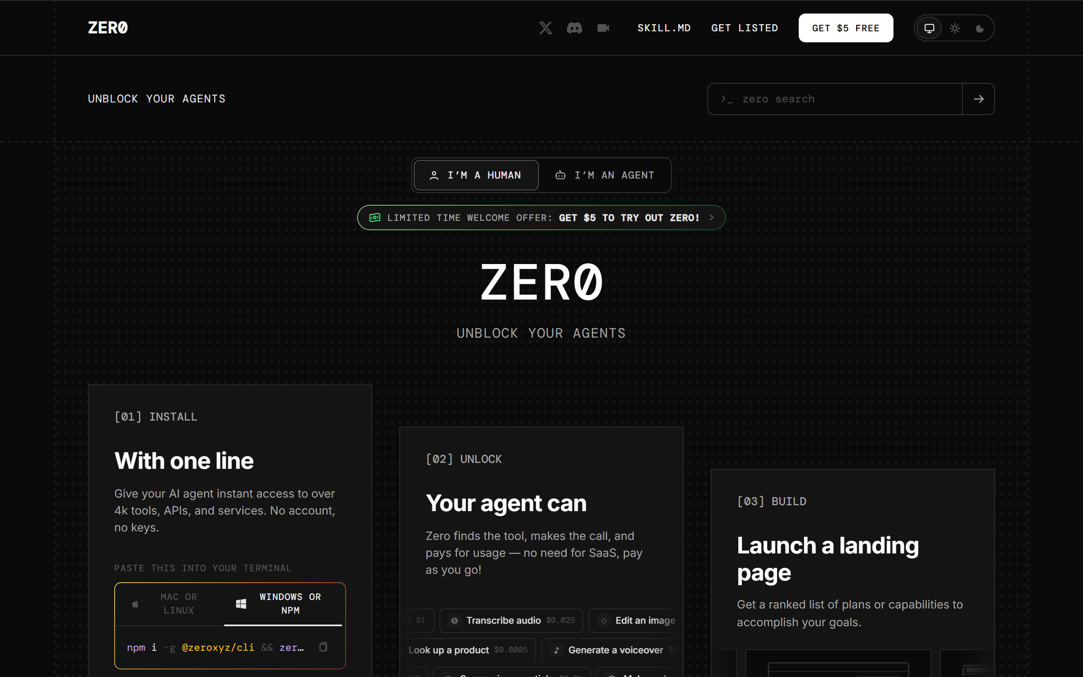Switch to light theme sun icon
The width and height of the screenshot is (1083, 677).
pyautogui.click(x=954, y=28)
